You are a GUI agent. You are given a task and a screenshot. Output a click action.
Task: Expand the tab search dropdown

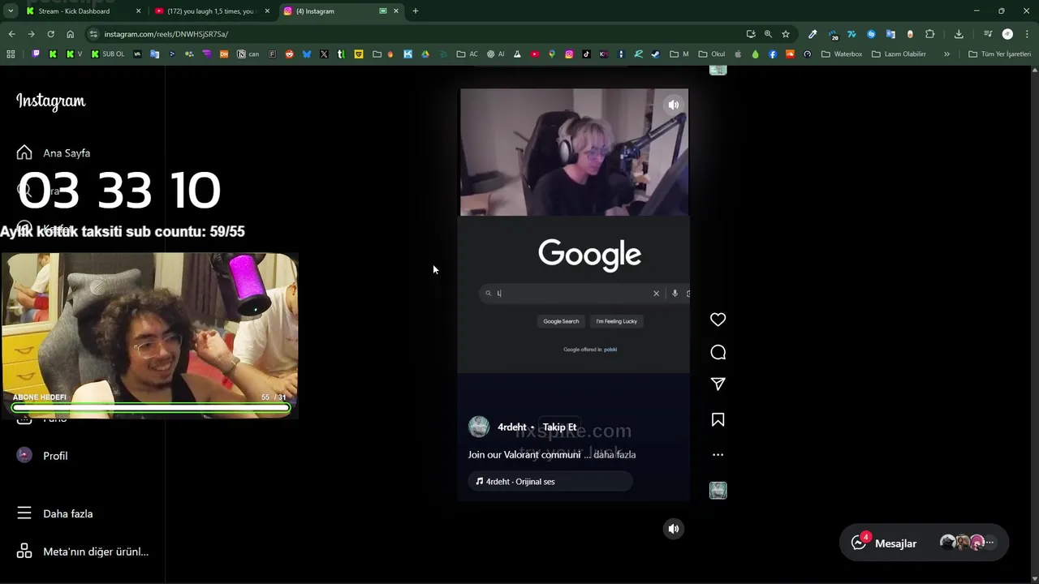pos(11,11)
